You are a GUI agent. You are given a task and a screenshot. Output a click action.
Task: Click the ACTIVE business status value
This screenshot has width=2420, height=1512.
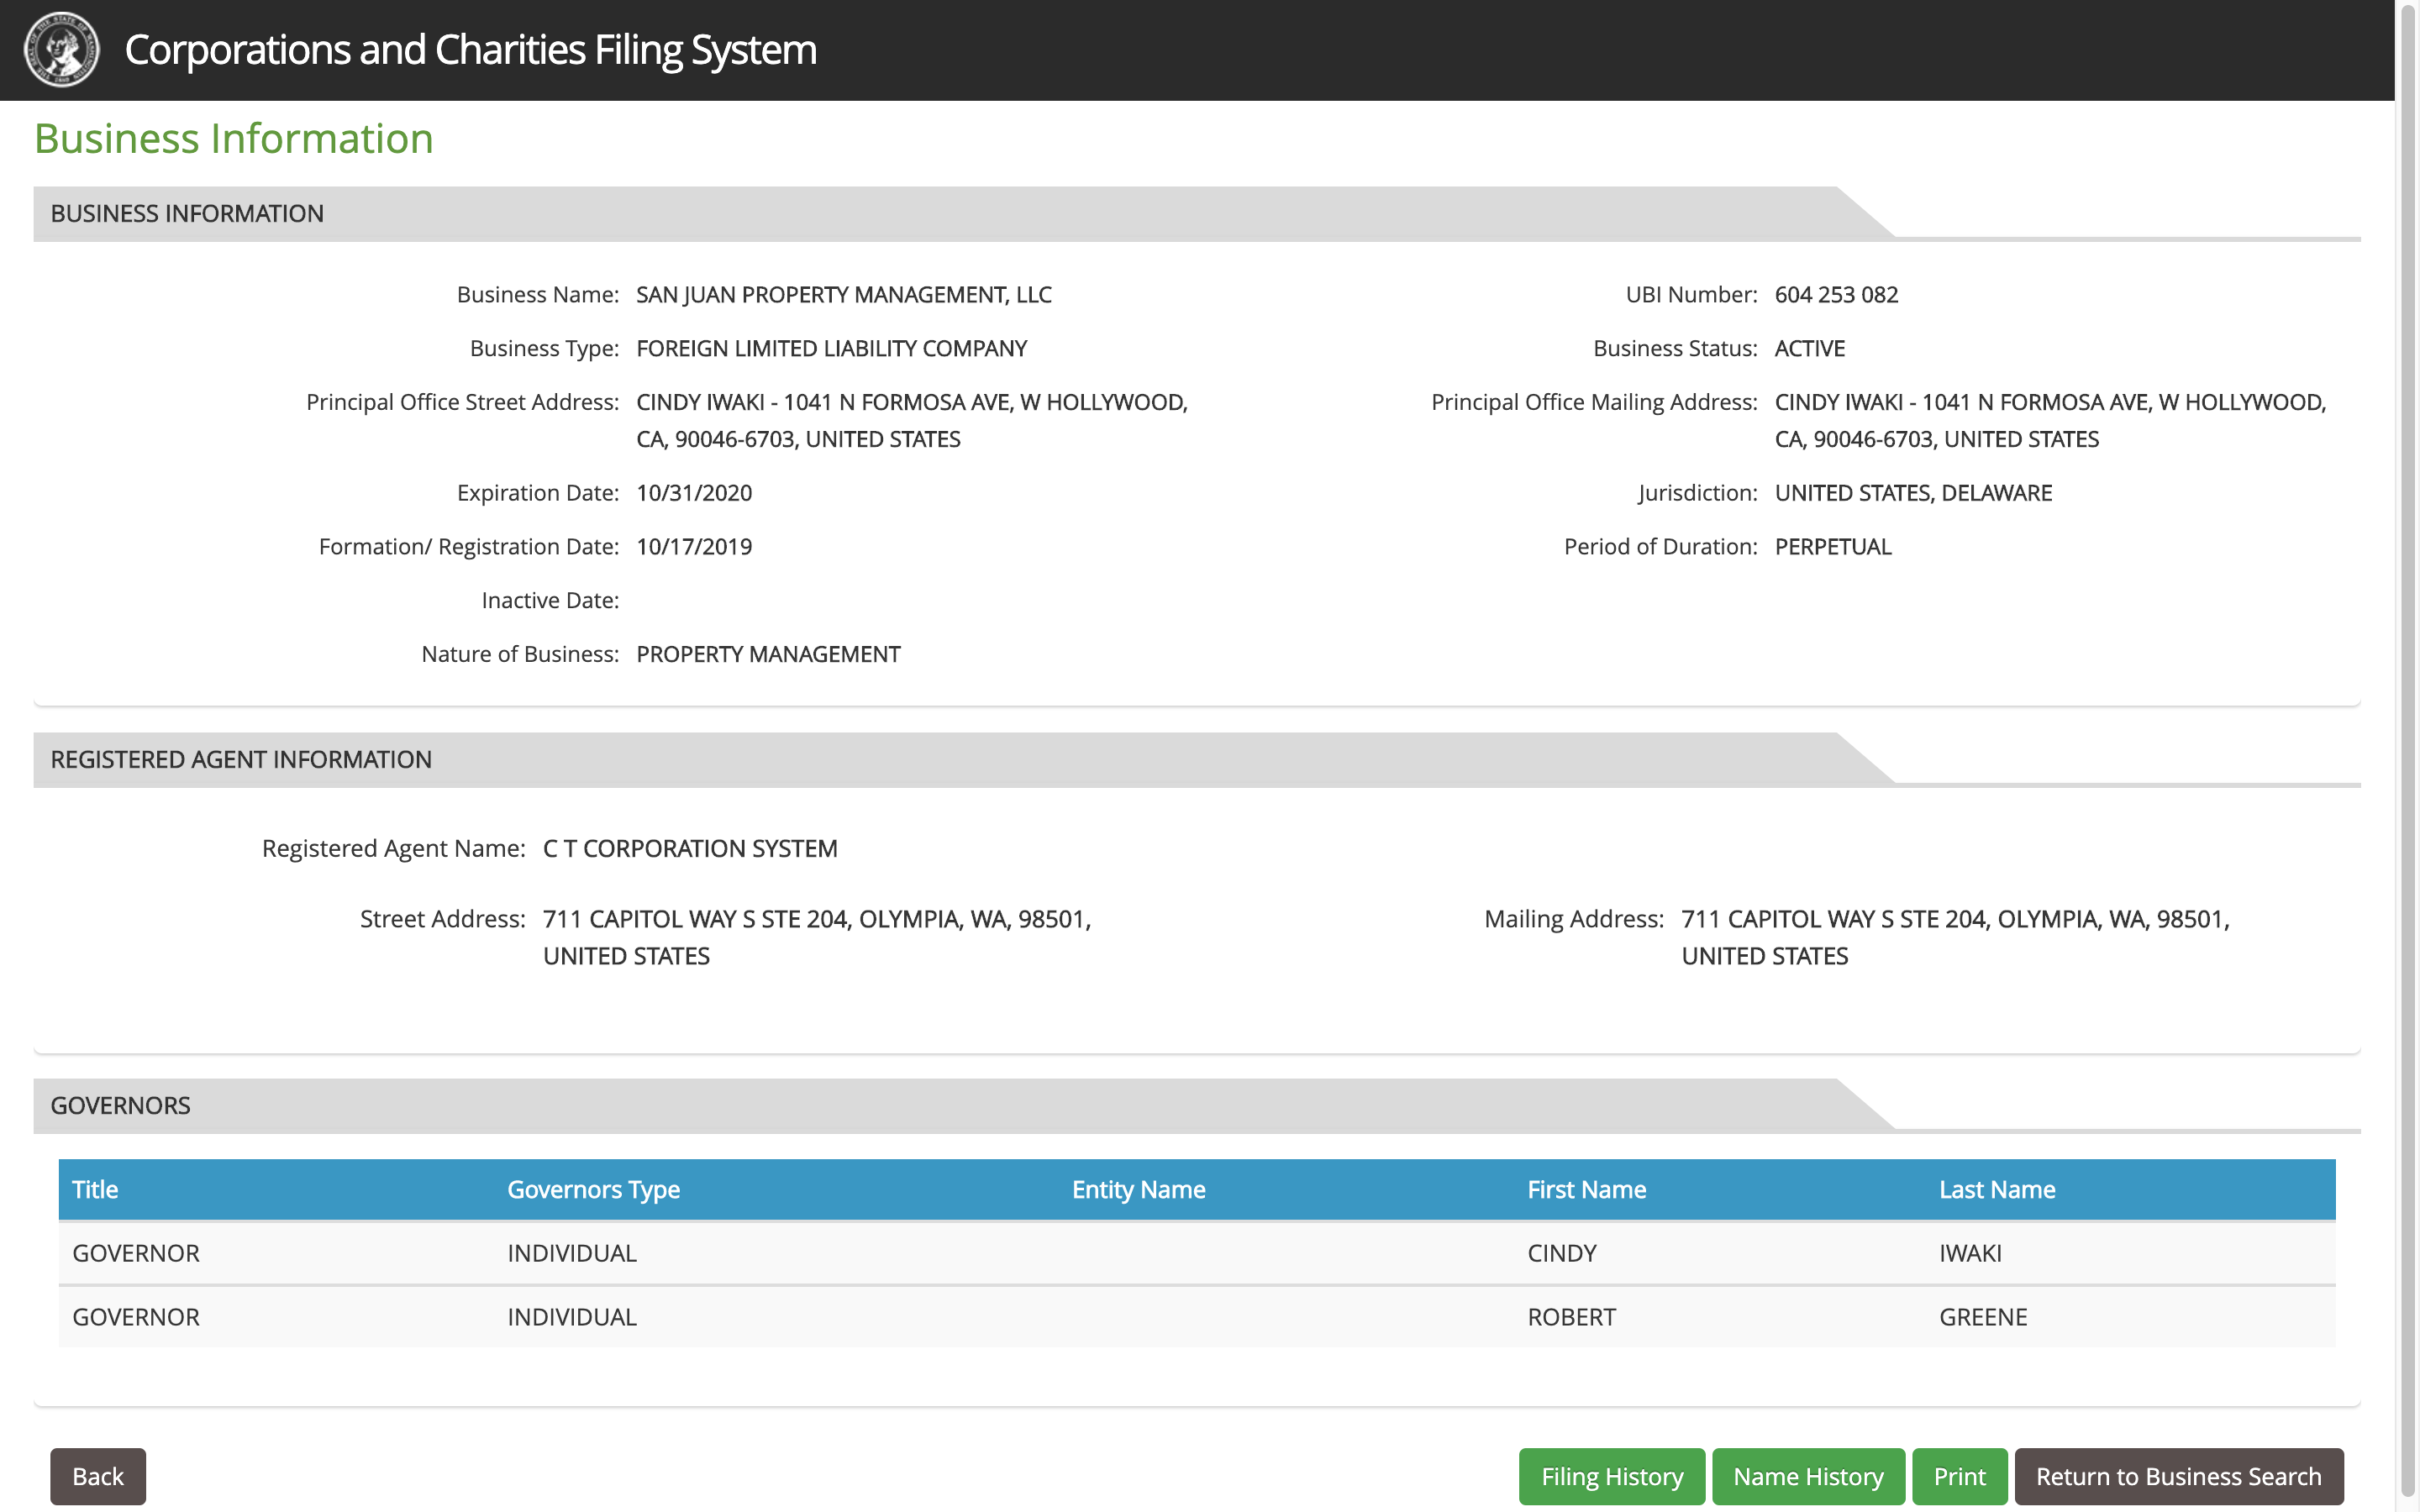[1809, 348]
